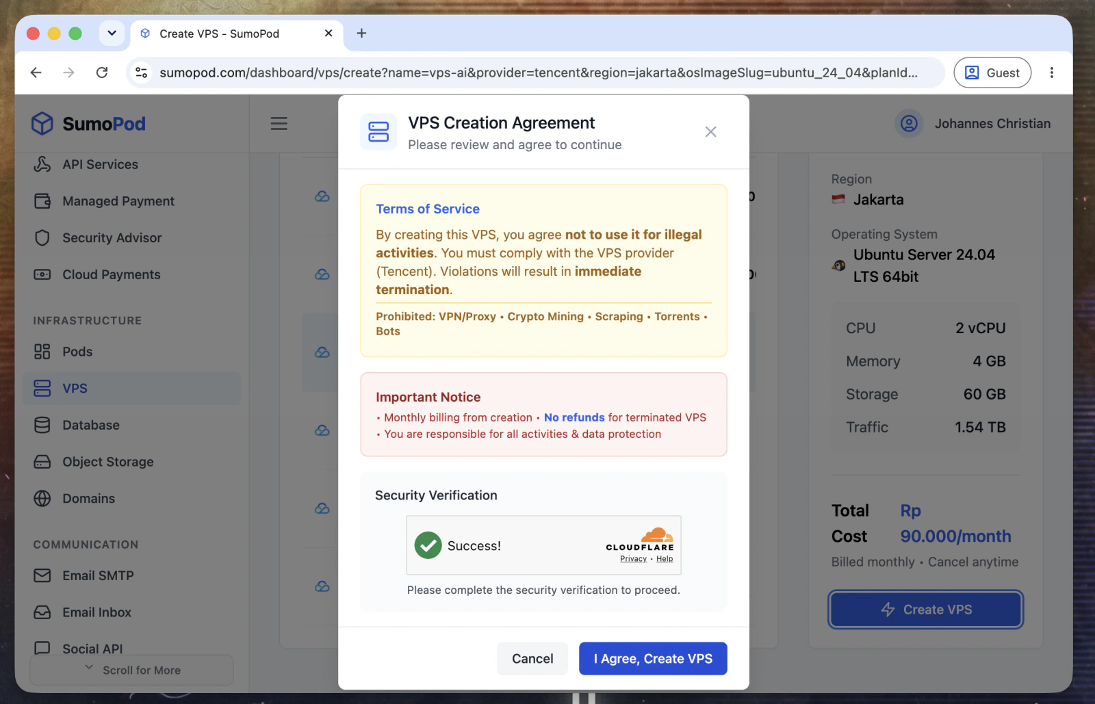Click the Social API chat icon

point(42,648)
